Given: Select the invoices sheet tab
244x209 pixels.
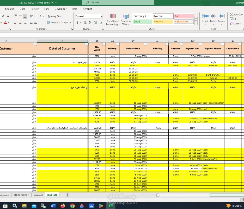Looking at the screenshot, I should coord(52,195).
